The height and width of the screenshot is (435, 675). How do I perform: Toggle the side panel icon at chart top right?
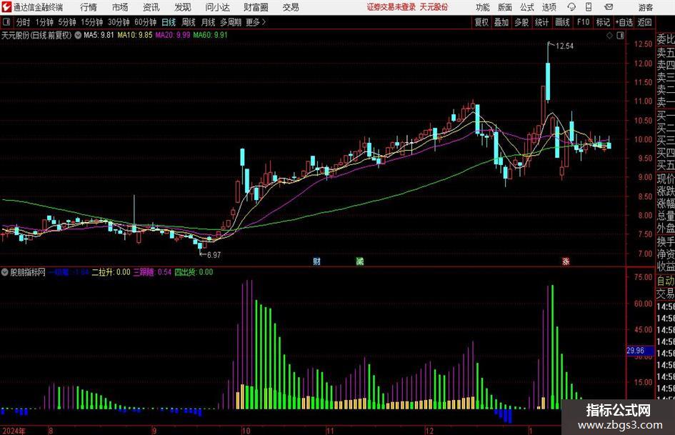(x=620, y=35)
